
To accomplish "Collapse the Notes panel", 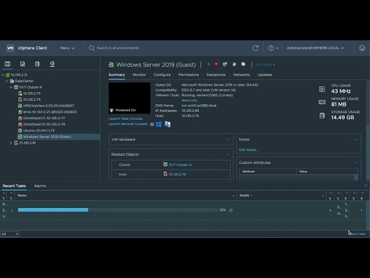I will pos(356,140).
